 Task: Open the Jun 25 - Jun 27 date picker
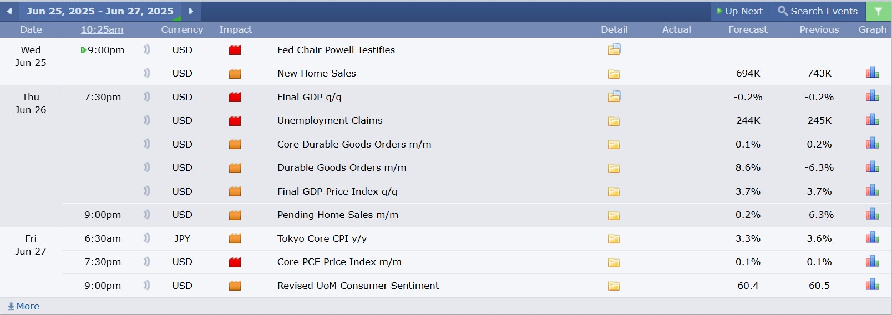100,11
